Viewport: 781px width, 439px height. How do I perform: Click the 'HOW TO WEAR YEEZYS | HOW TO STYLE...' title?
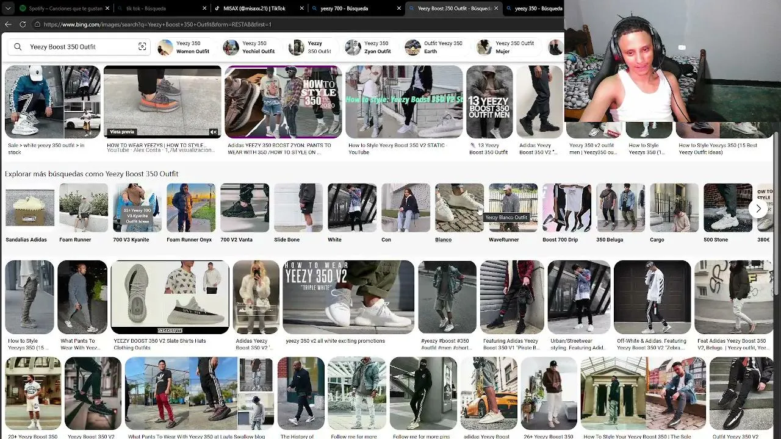pos(156,146)
